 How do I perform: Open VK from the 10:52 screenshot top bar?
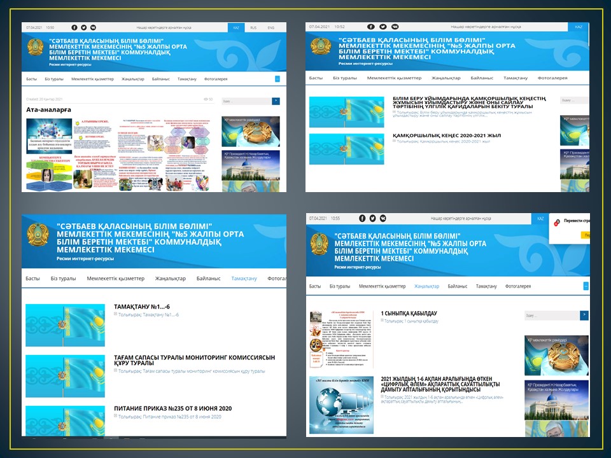(395, 27)
